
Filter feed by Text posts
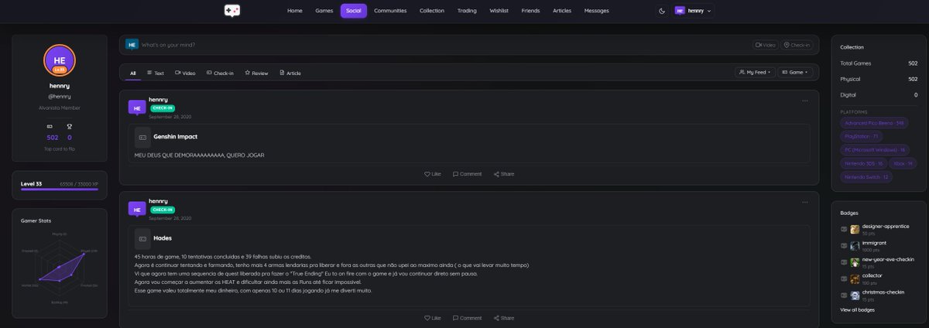[x=156, y=73]
